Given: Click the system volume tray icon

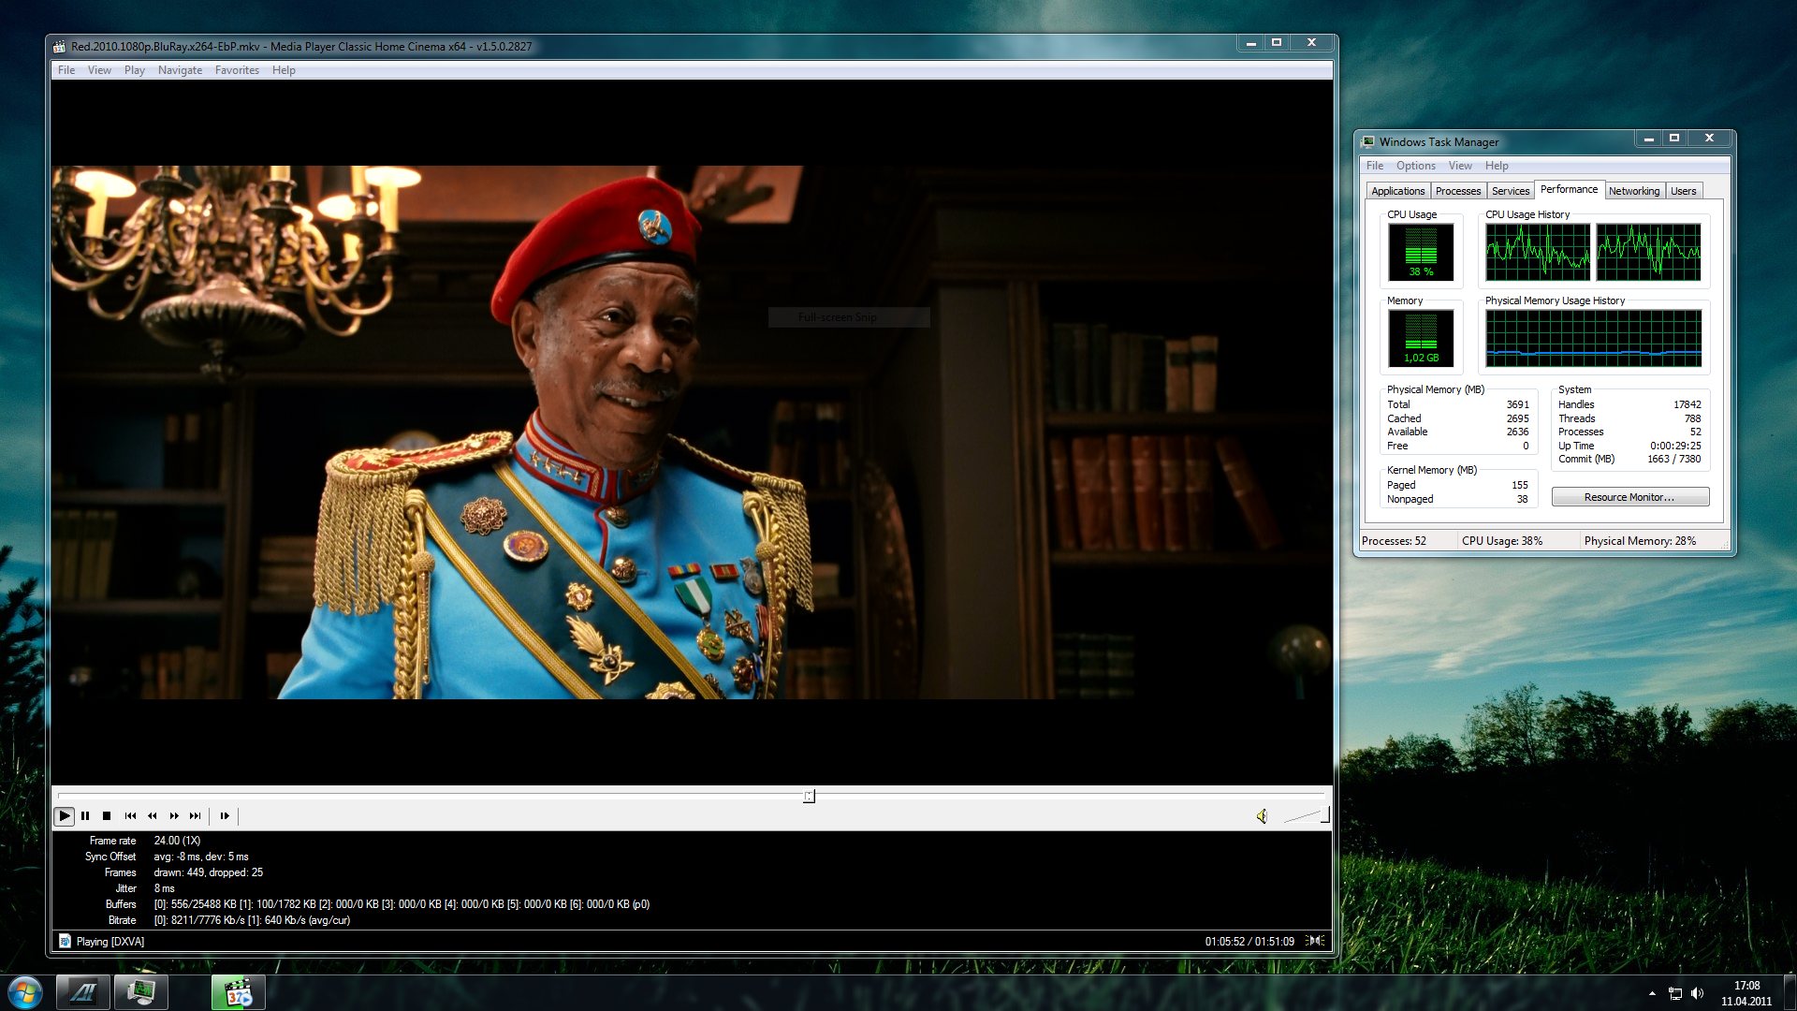Looking at the screenshot, I should pos(1697,993).
